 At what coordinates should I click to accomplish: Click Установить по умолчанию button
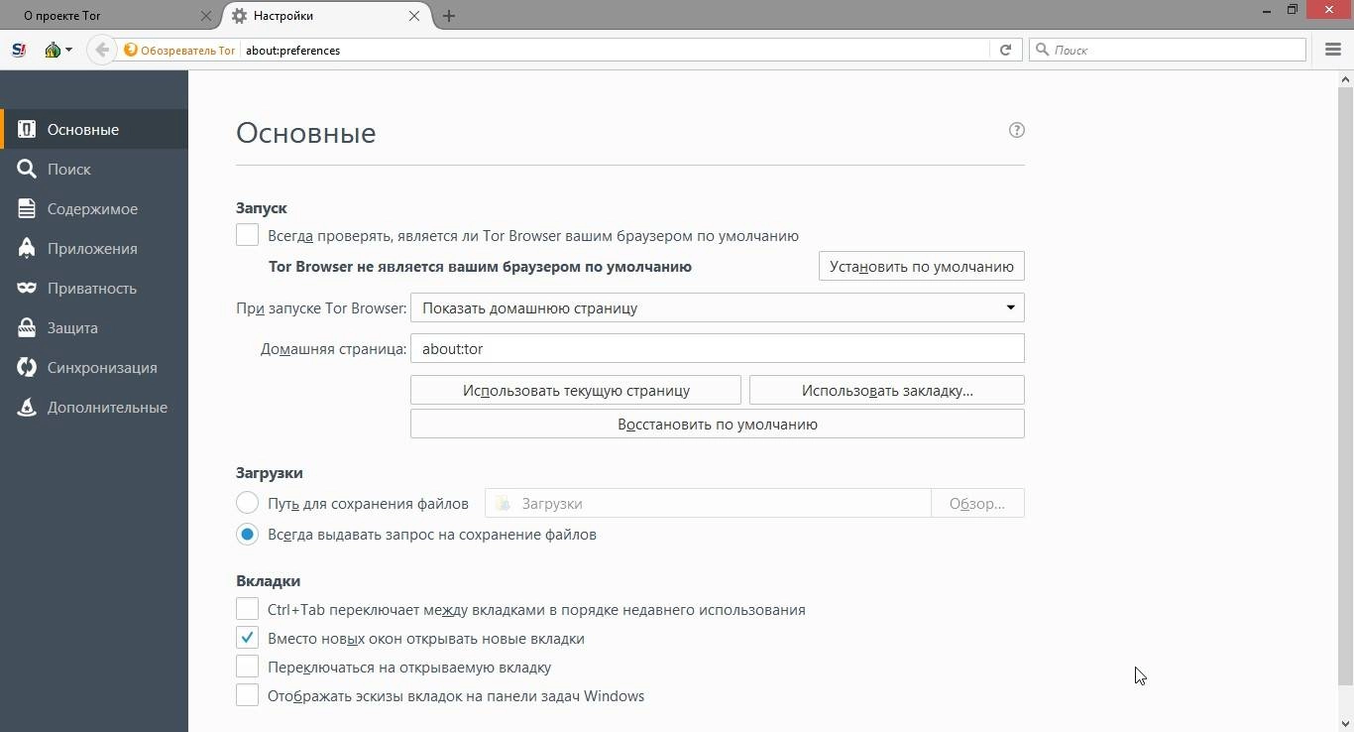(922, 266)
